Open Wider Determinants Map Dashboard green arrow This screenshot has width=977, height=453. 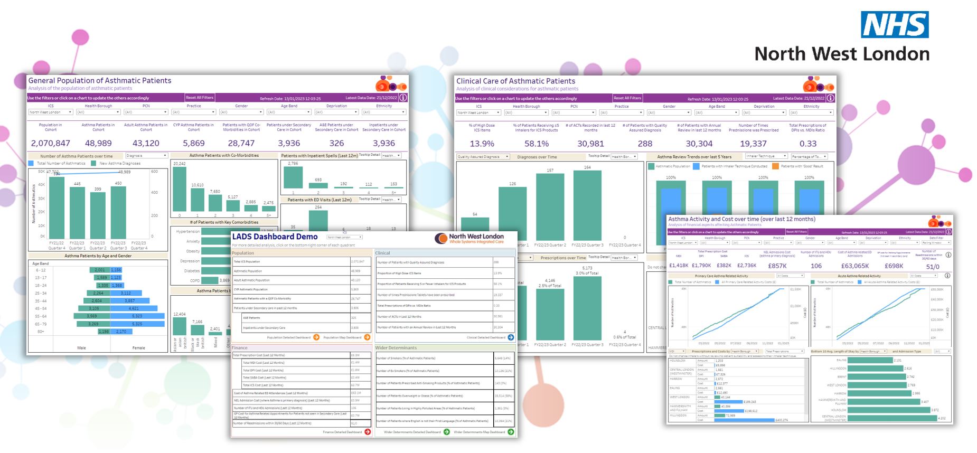(x=511, y=432)
